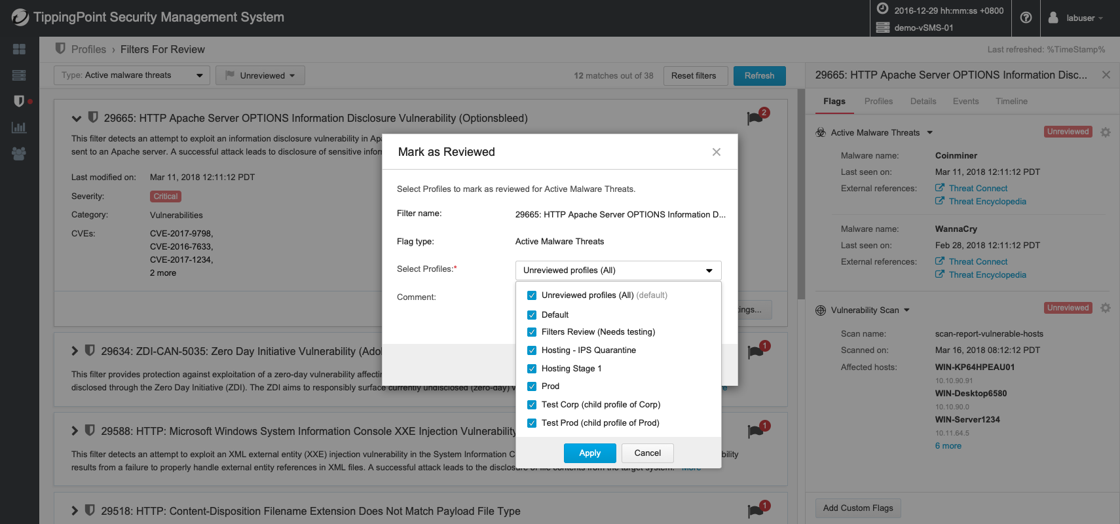The width and height of the screenshot is (1120, 524).
Task: Uncheck Filters Review (Needs testing) checkbox
Action: (x=532, y=332)
